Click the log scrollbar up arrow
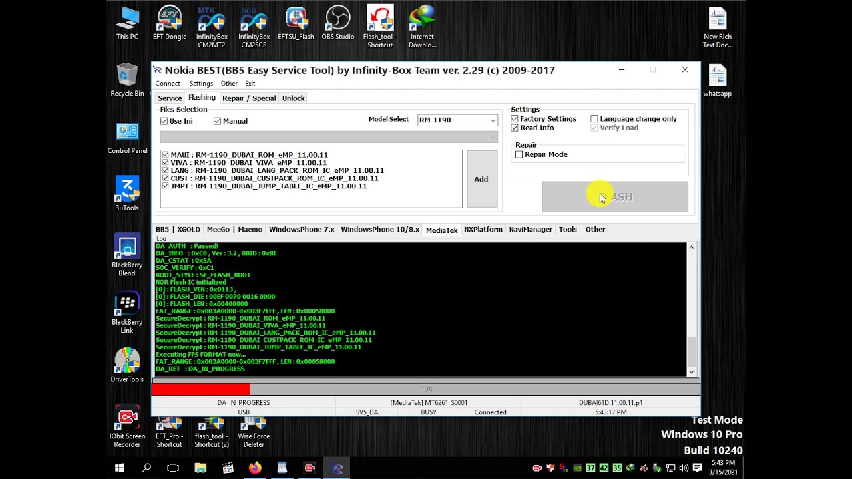The width and height of the screenshot is (852, 479). [x=691, y=247]
